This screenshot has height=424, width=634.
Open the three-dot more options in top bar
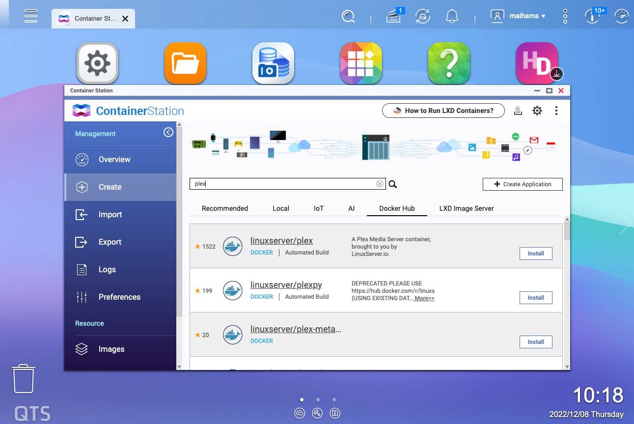565,16
